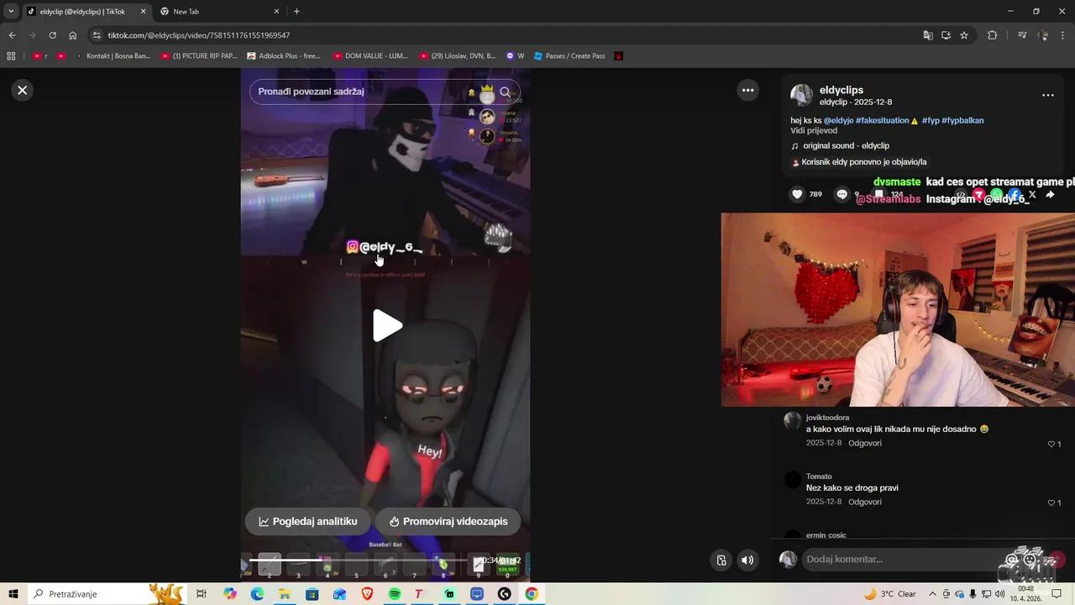Like Tomato's comment heart
Viewport: 1075px width, 605px height.
[1051, 502]
